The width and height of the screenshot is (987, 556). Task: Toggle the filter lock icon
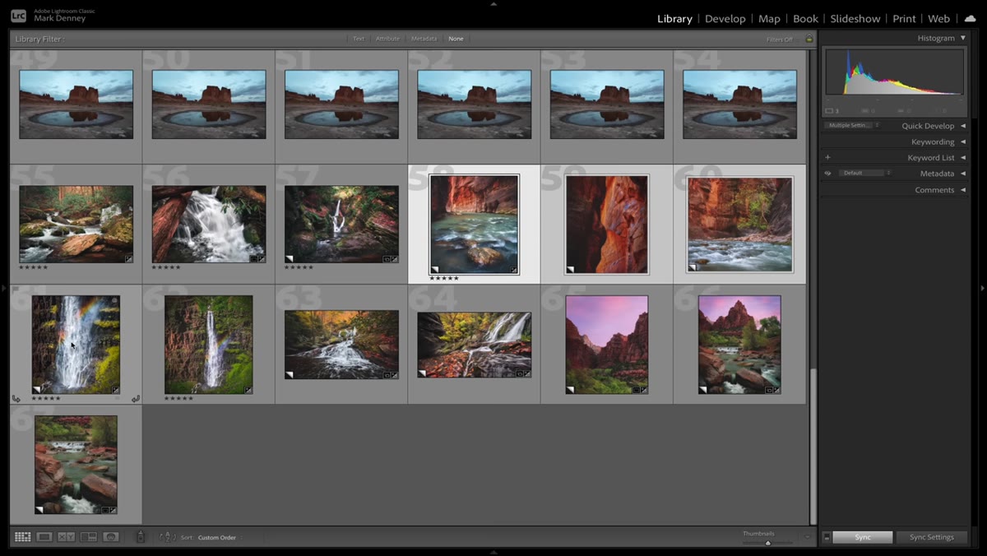[809, 39]
